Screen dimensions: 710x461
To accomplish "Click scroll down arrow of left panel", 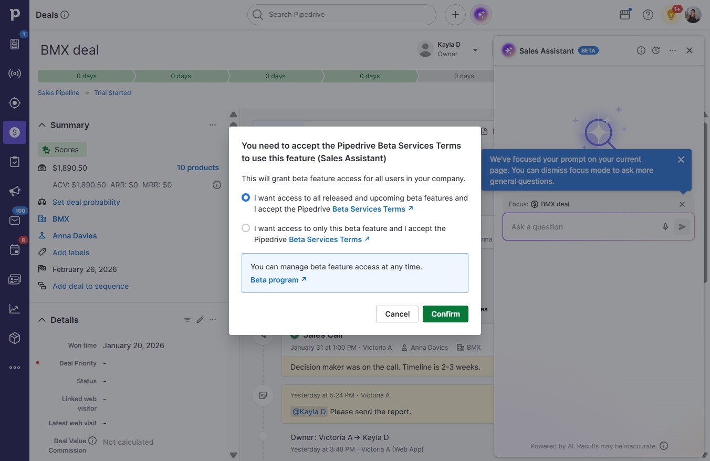I will point(234,455).
